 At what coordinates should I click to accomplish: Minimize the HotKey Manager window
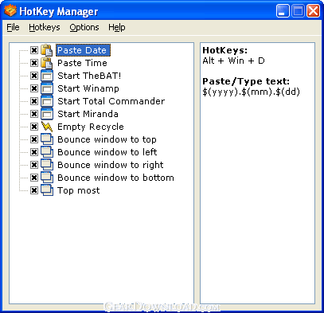tap(283, 11)
